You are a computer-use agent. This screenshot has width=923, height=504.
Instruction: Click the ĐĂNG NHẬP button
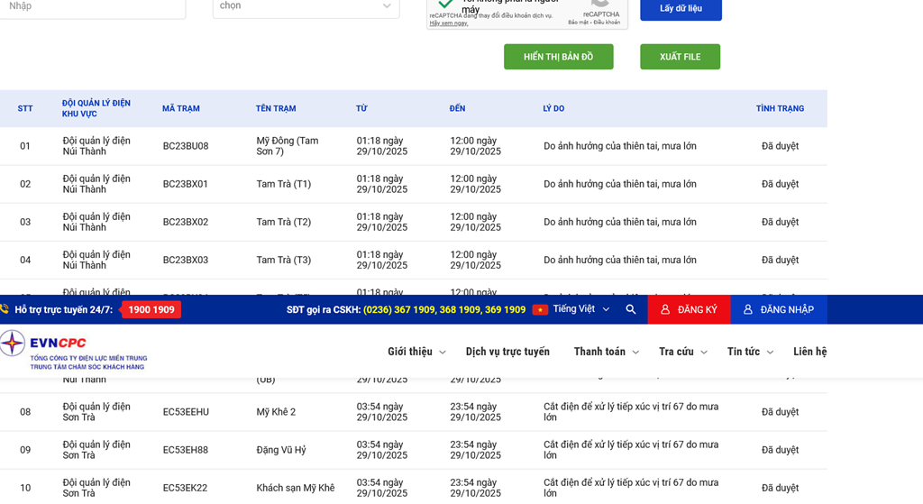pos(778,309)
